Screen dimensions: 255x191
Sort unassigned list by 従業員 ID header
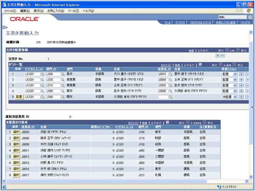28,127
